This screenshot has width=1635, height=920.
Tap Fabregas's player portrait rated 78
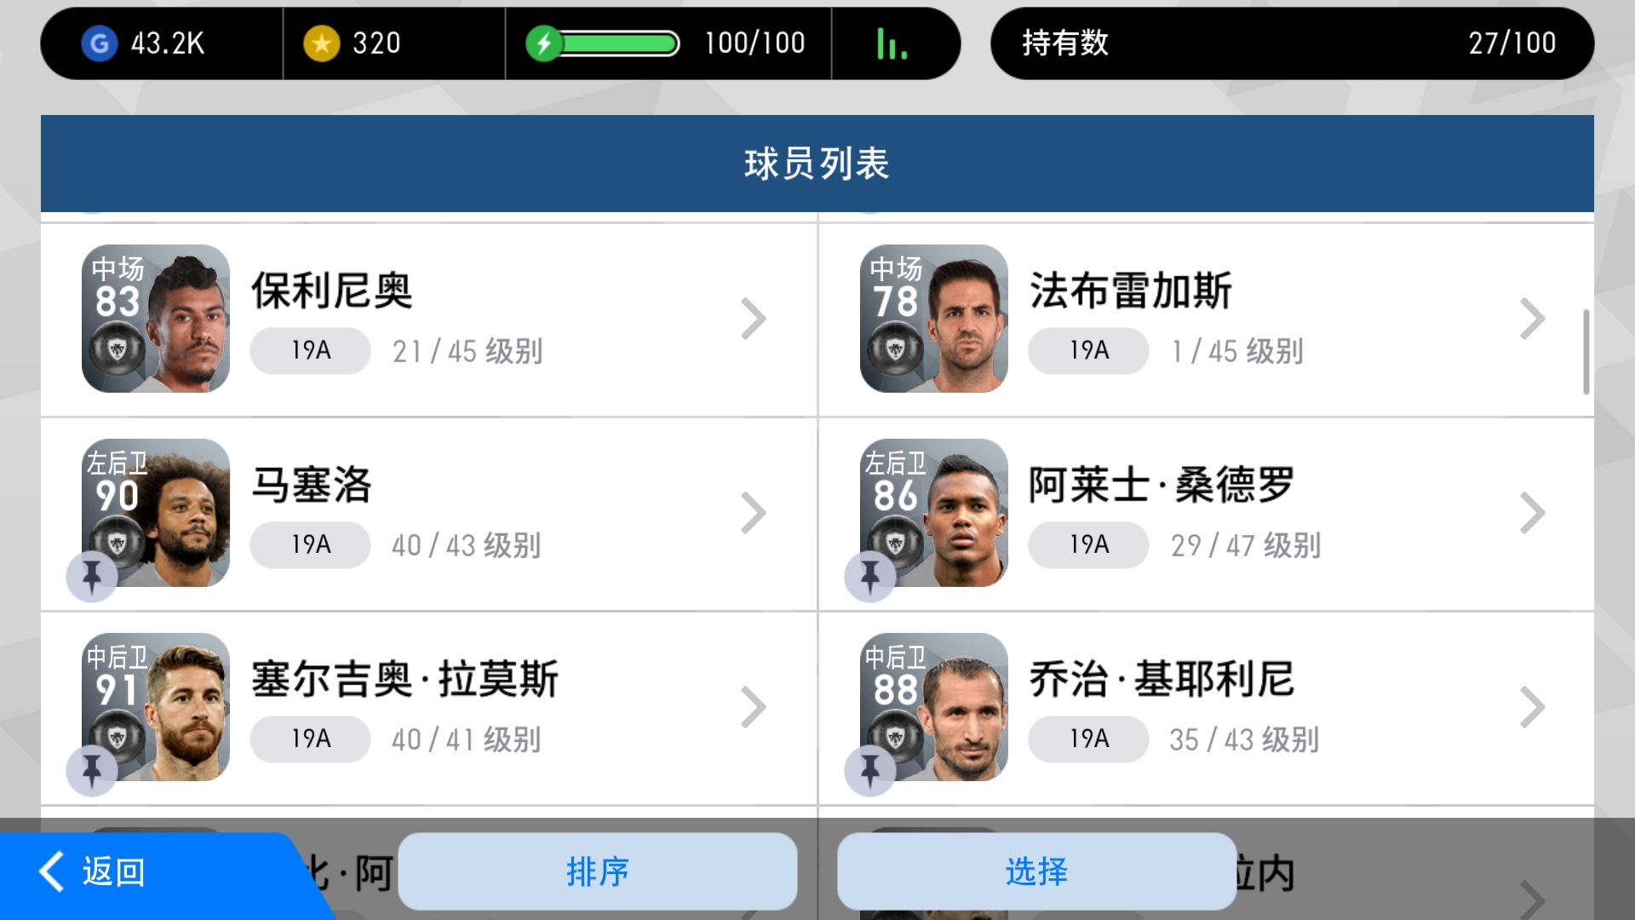(934, 319)
